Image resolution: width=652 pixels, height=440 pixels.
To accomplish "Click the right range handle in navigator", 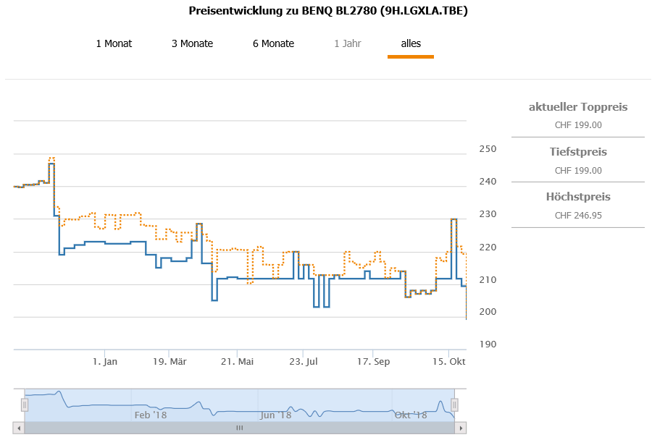I will coord(455,405).
